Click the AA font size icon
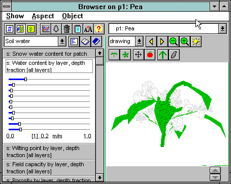 pos(88,29)
